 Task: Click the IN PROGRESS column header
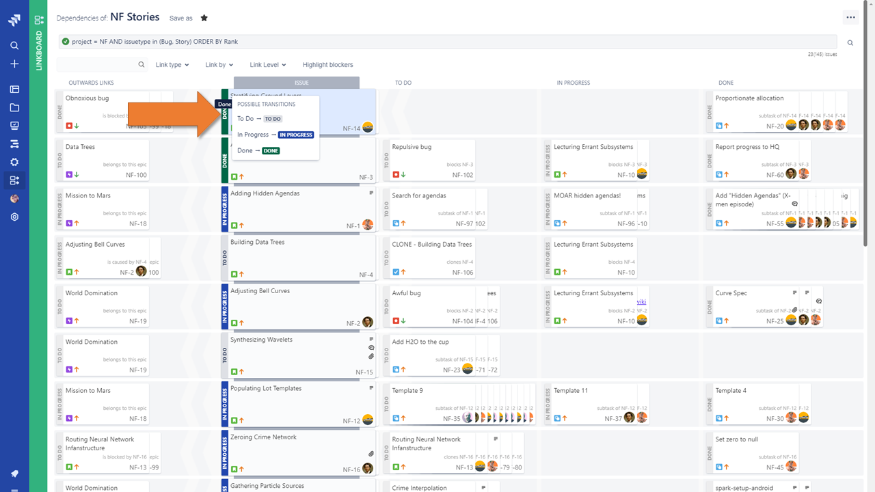pyautogui.click(x=573, y=83)
